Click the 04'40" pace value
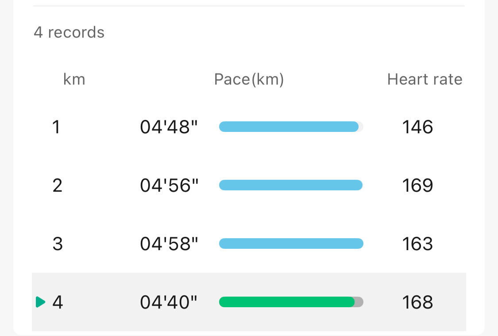 [x=169, y=302]
